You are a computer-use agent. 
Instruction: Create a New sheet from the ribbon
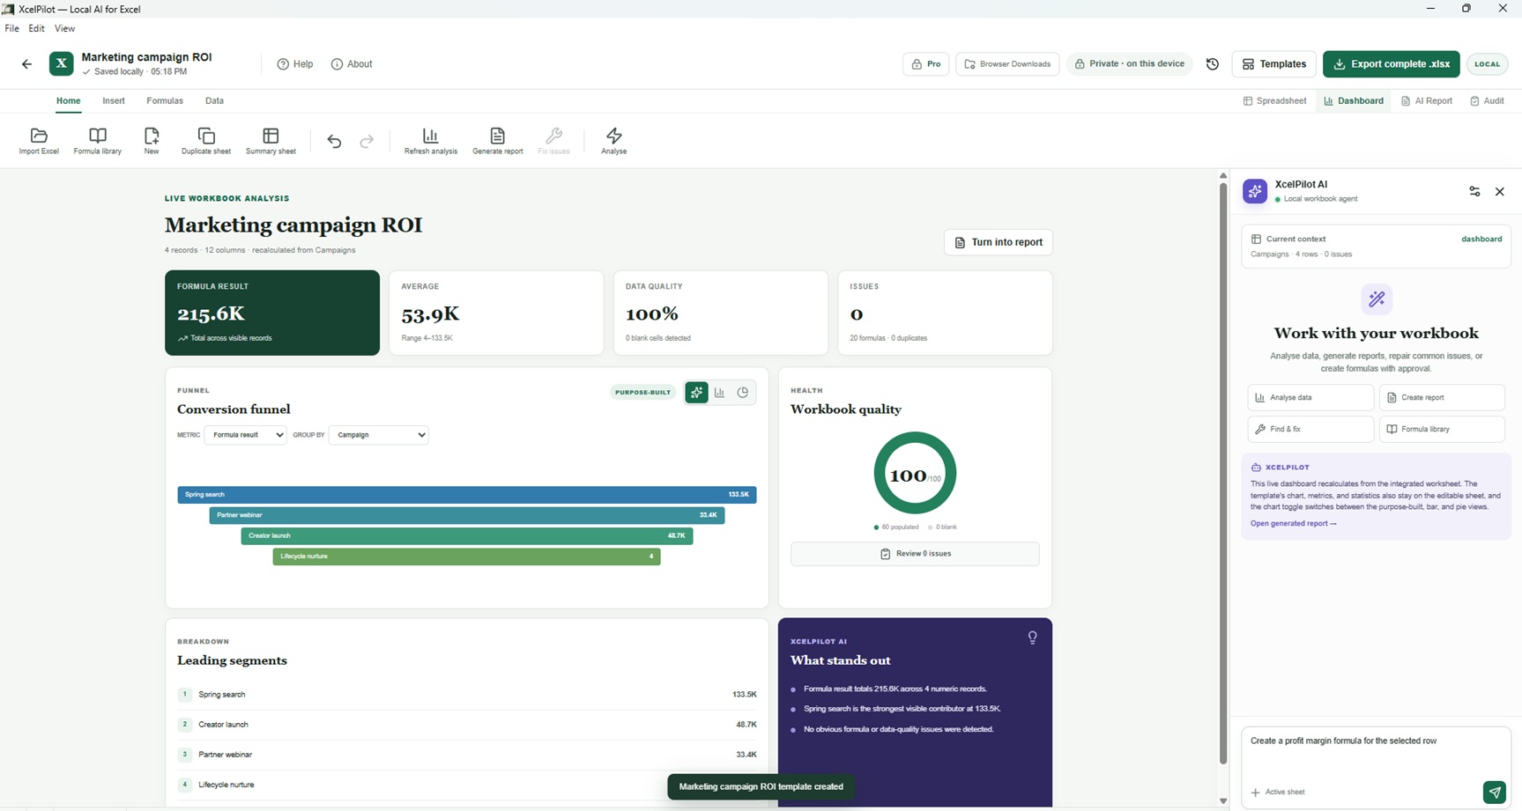pos(152,141)
